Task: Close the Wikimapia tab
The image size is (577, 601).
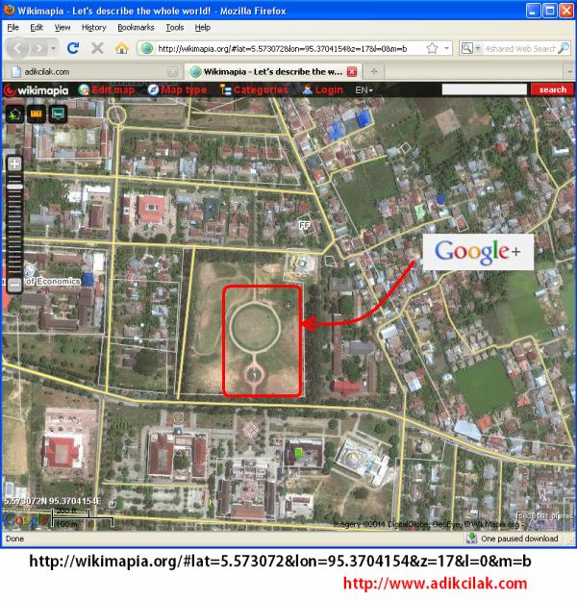Action: (x=352, y=72)
